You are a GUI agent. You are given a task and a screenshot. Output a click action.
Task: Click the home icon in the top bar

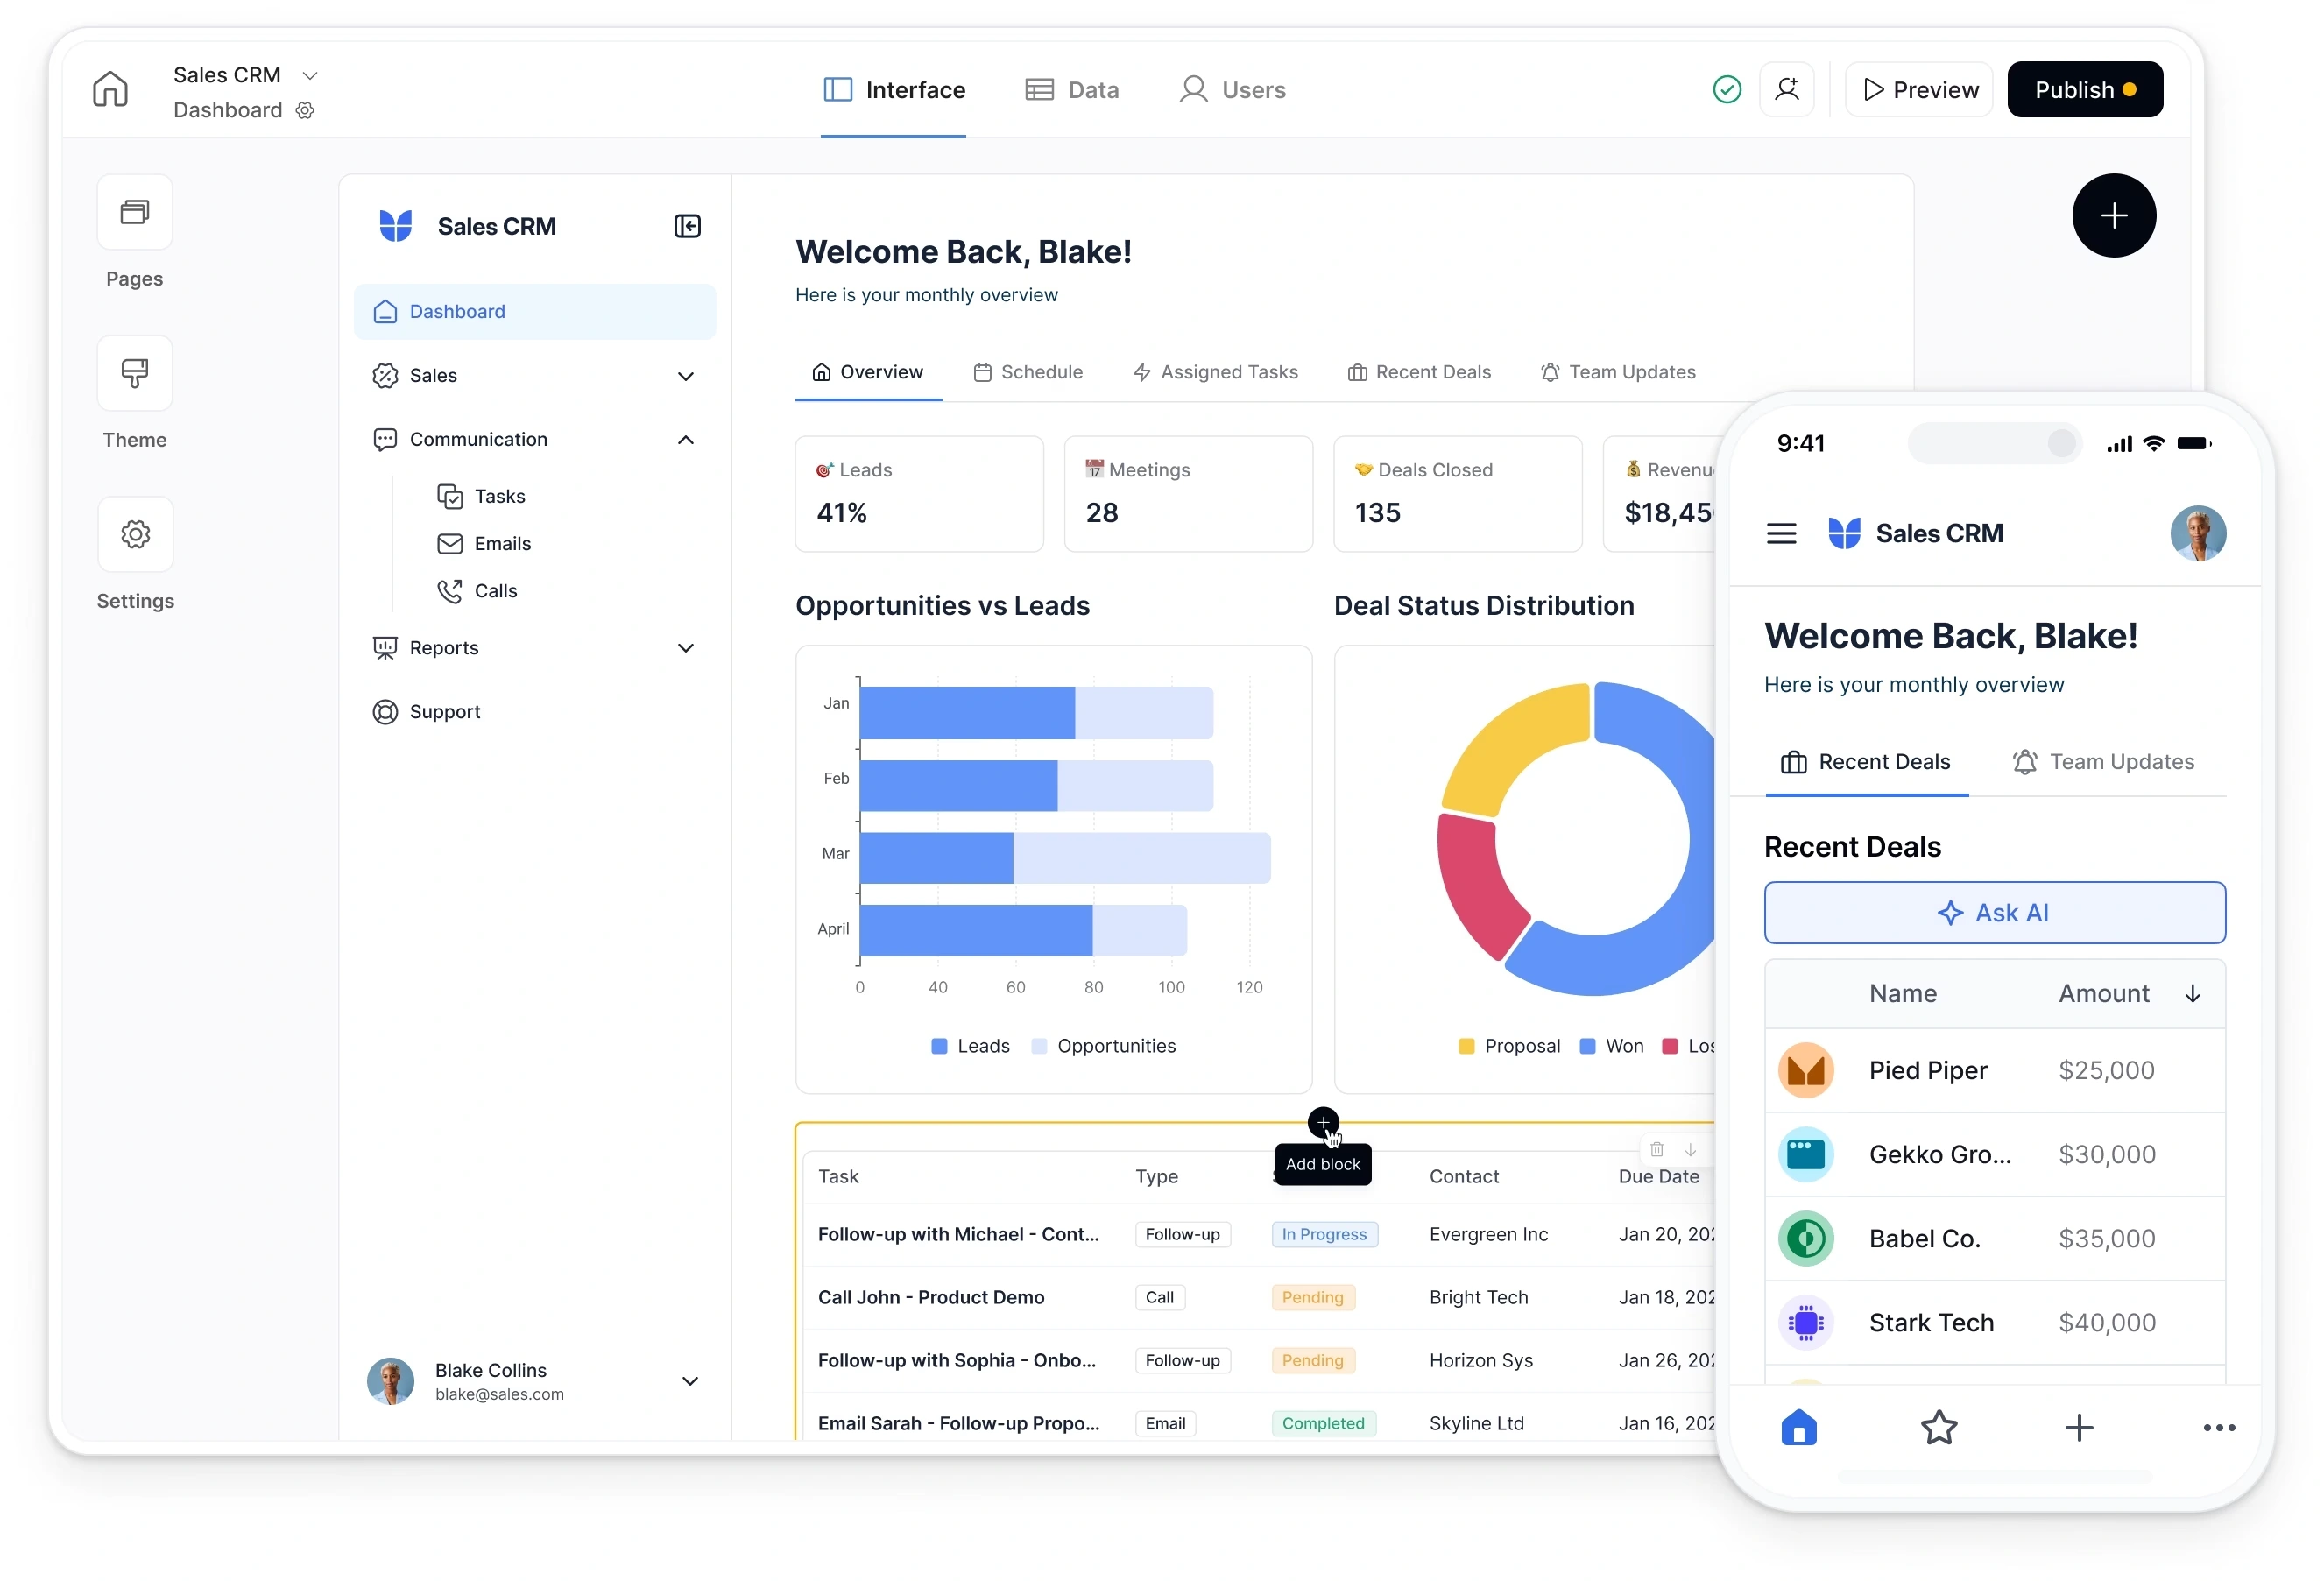click(110, 90)
